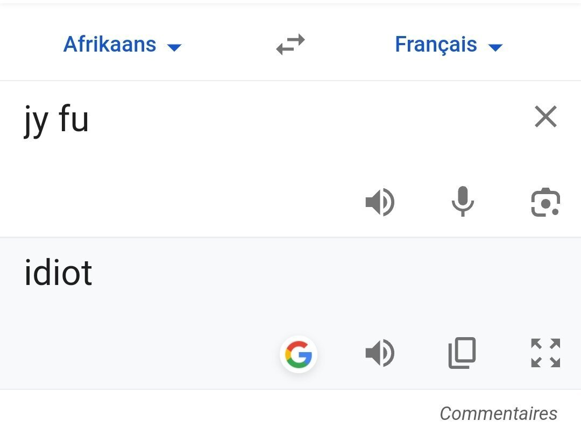Clear the source text with the X
Screen dimensions: 581x428
click(x=545, y=117)
